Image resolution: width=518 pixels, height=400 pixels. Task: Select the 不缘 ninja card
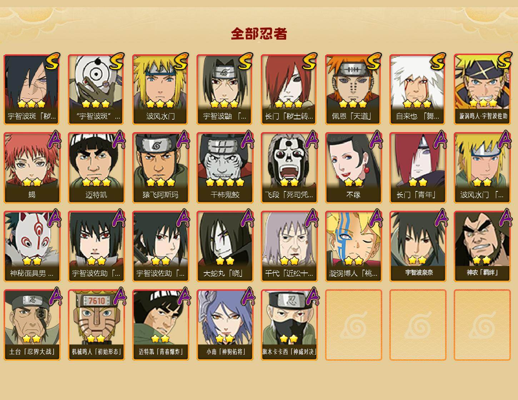pos(353,168)
